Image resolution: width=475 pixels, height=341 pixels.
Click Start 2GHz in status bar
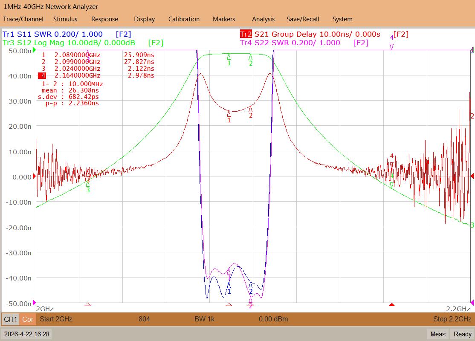tap(56, 319)
